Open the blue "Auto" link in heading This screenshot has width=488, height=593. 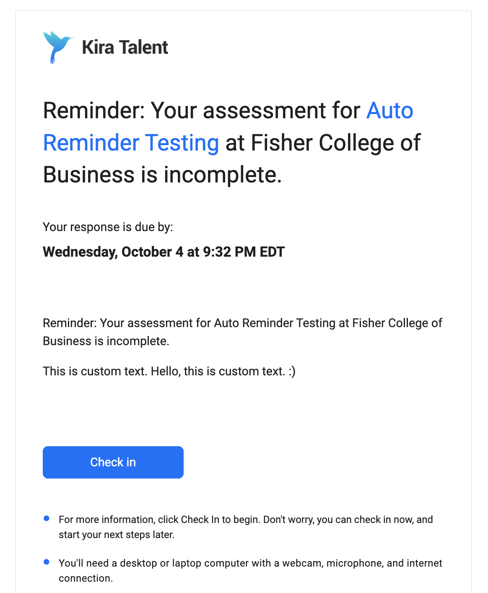tap(390, 111)
